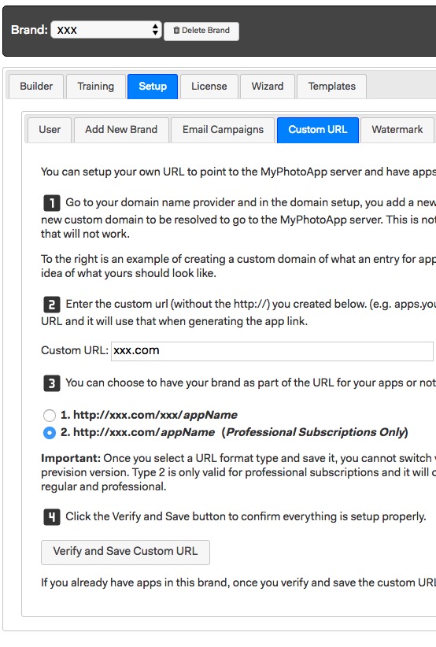
Task: Click the trash icon on Delete Brand
Action: [x=176, y=30]
